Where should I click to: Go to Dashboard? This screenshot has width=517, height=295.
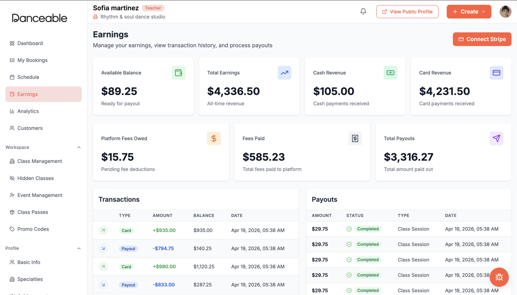pos(43,43)
